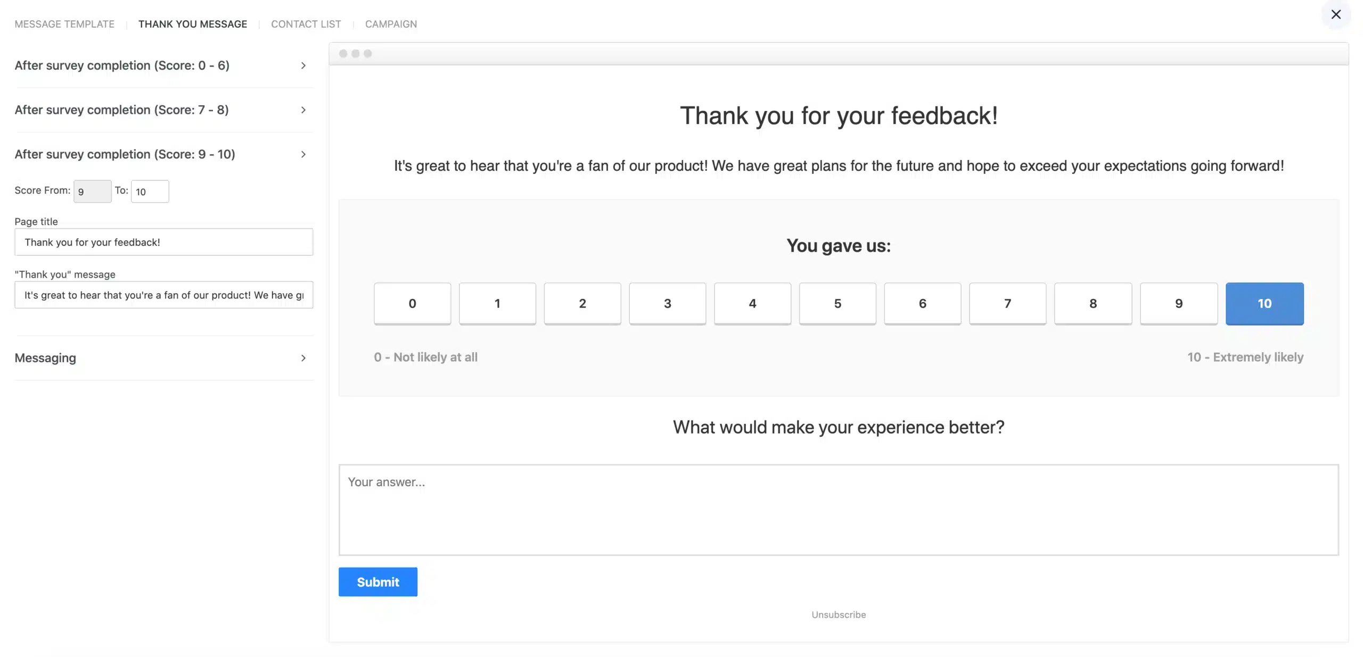Click the 'You gave us:' heading
The width and height of the screenshot is (1363, 657).
pos(839,246)
